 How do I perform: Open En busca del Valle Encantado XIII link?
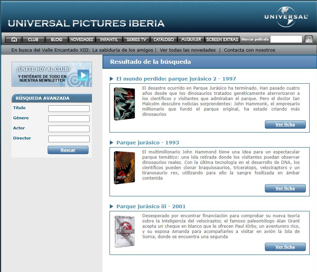[x=82, y=50]
